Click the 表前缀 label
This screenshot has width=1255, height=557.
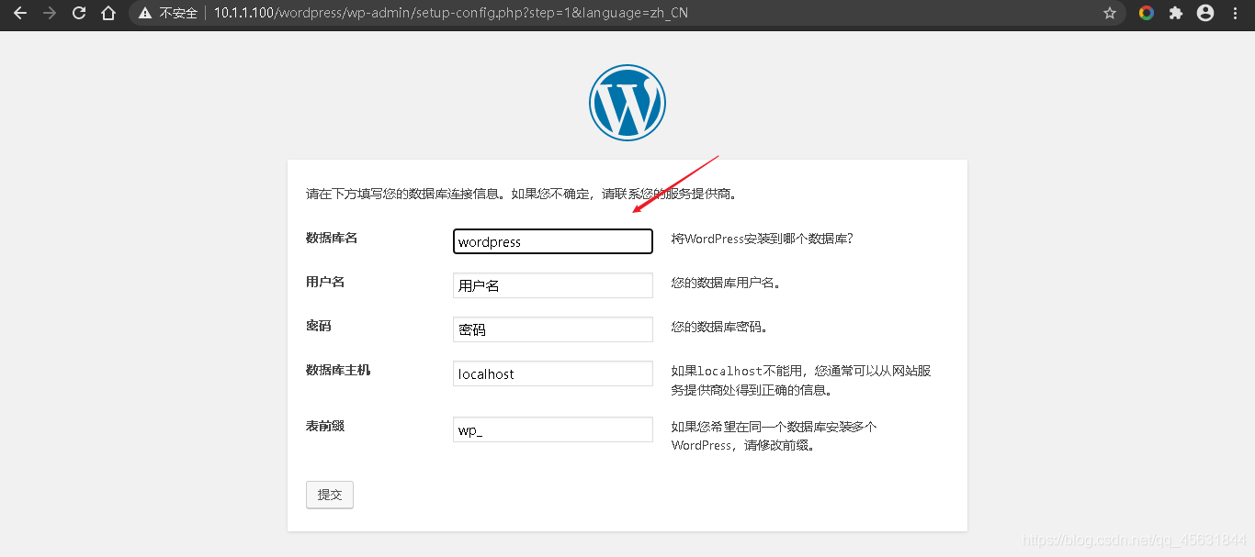(325, 426)
